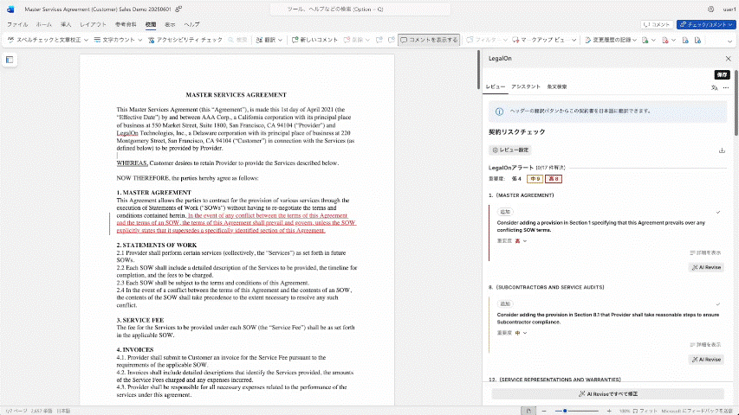Select the レビュー tab in LegalOn

[496, 87]
